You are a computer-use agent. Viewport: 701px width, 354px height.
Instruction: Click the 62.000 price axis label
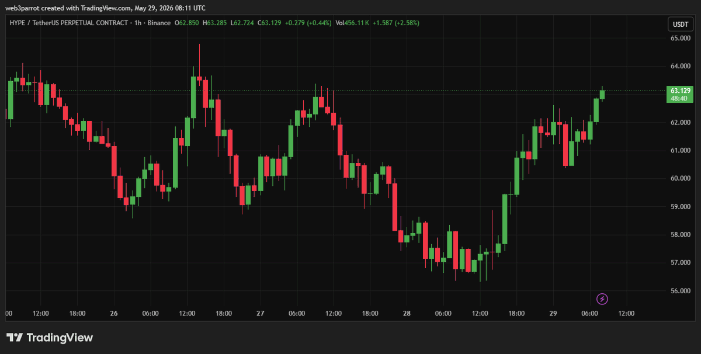[x=680, y=122]
